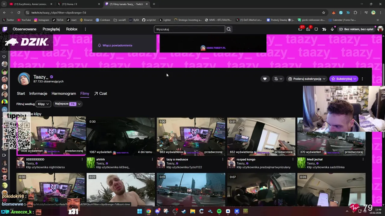Go to Obserwowane in Twitch nav

[x=24, y=29]
